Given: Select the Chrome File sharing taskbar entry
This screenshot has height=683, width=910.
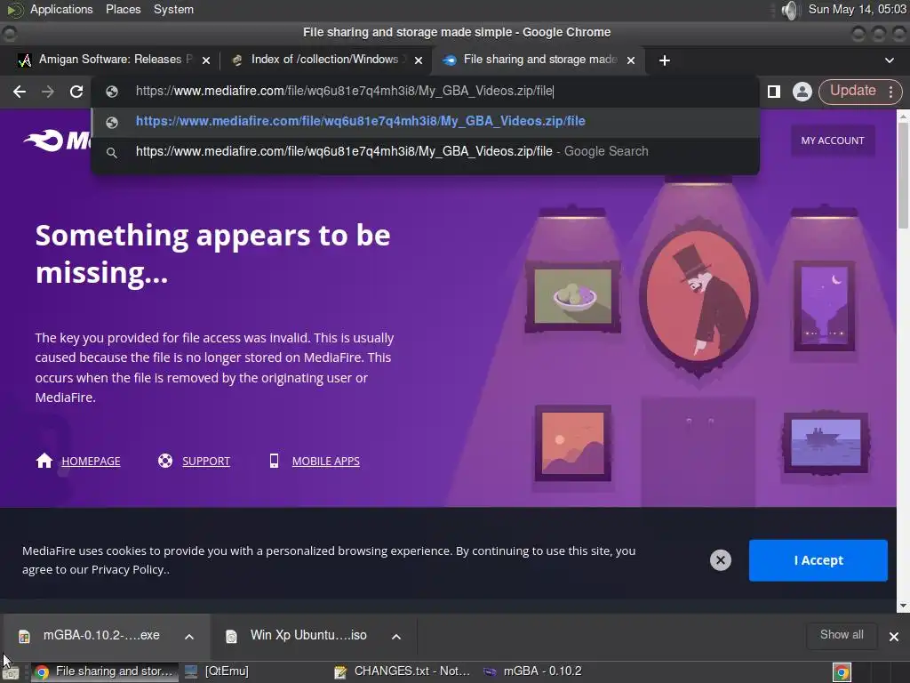Looking at the screenshot, I should [x=105, y=671].
